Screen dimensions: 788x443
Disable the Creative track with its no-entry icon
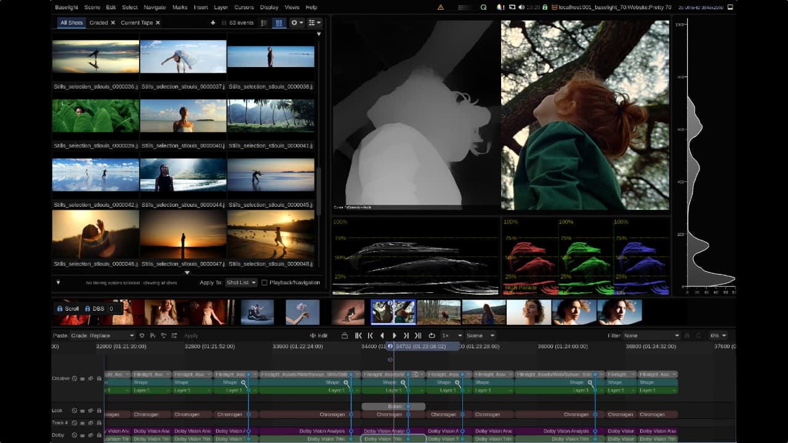[74, 378]
